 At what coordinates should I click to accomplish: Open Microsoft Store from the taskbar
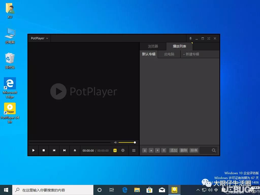[149, 190]
